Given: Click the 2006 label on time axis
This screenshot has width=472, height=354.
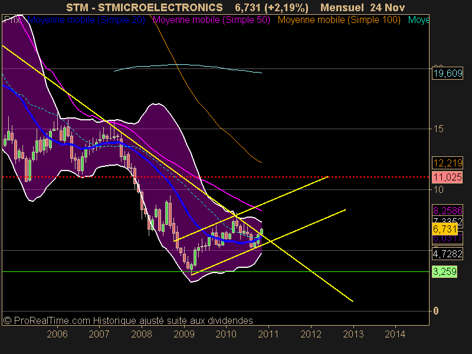Looking at the screenshot, I should 57,334.
